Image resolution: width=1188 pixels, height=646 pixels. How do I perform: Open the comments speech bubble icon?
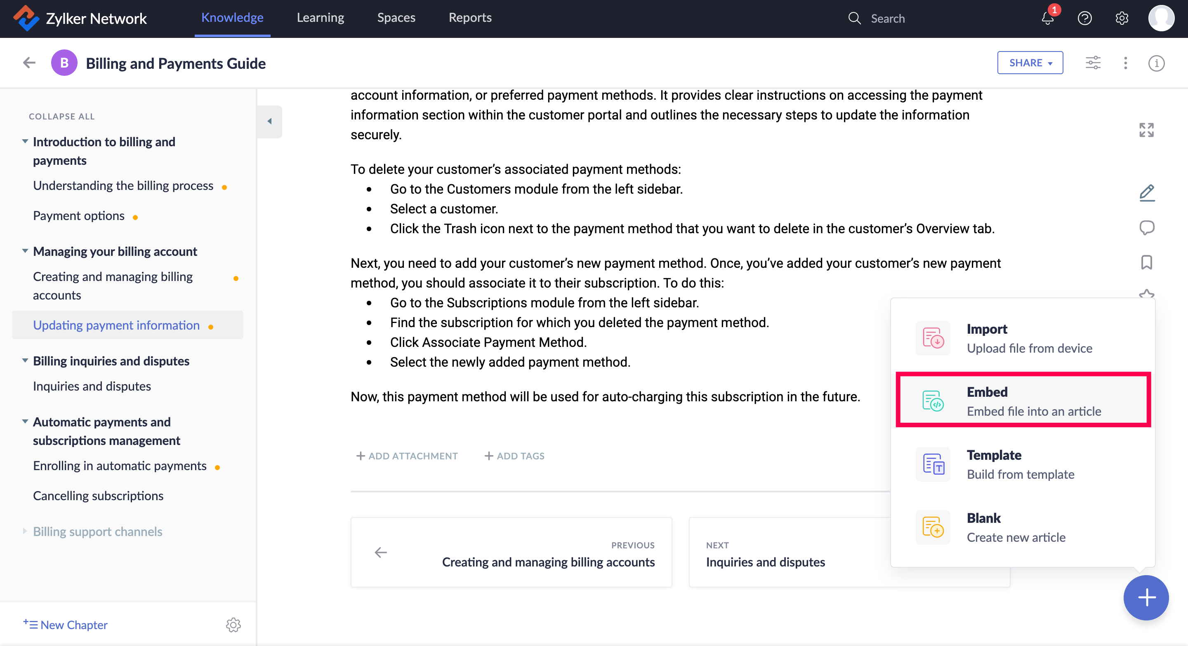1146,227
